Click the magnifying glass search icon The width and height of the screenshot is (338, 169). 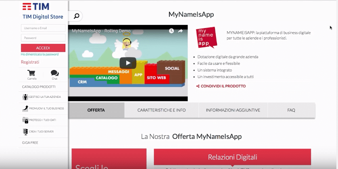[76, 16]
